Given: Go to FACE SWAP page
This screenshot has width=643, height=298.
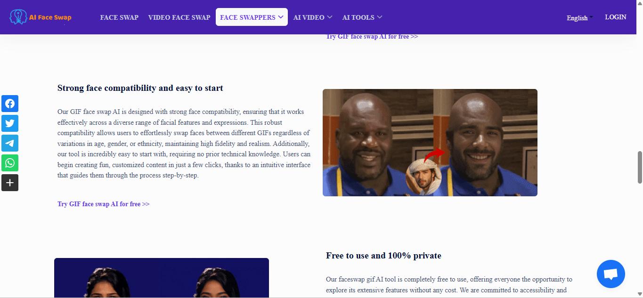Looking at the screenshot, I should coord(119,17).
